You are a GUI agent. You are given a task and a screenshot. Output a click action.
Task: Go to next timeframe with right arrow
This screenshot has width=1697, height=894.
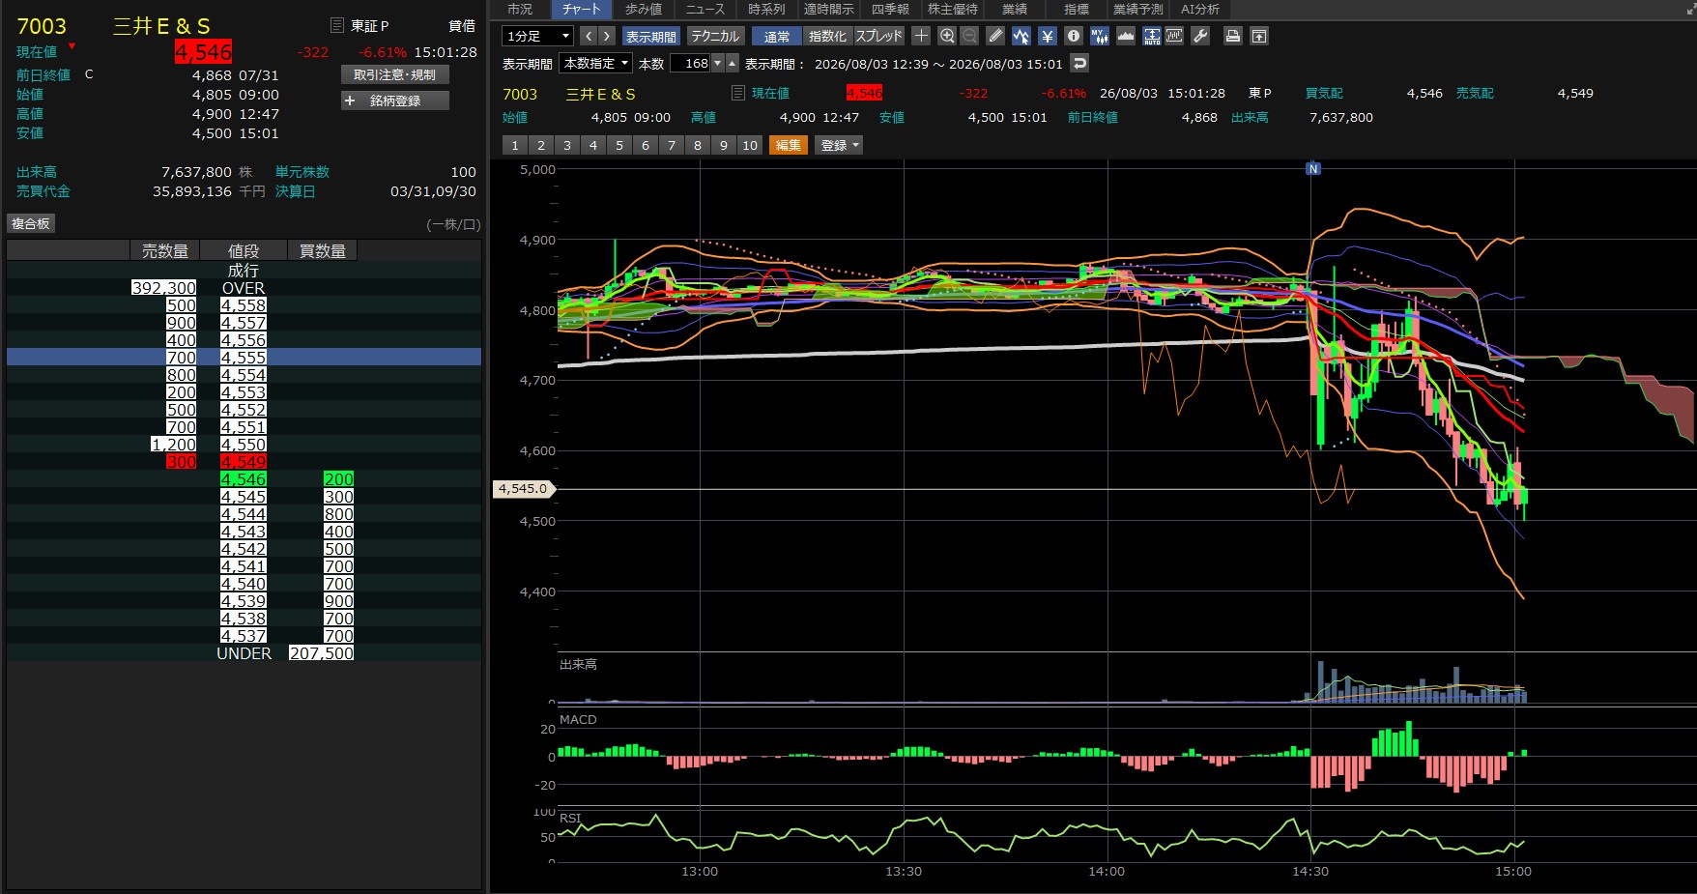[x=607, y=36]
